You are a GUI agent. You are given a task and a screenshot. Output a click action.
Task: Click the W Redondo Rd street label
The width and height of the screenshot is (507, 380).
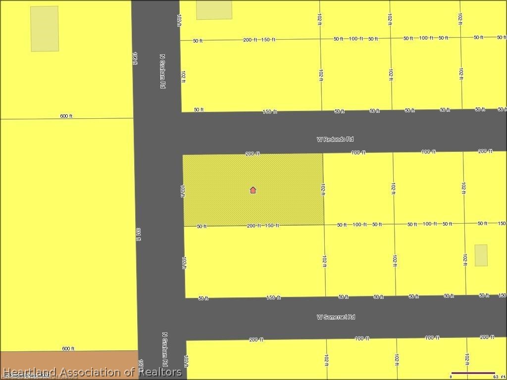click(x=335, y=139)
